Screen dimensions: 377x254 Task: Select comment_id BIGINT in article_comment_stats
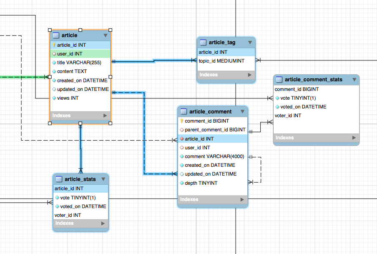317,89
